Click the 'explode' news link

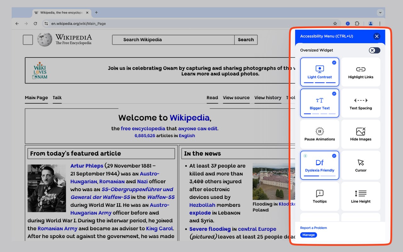pos(200,213)
